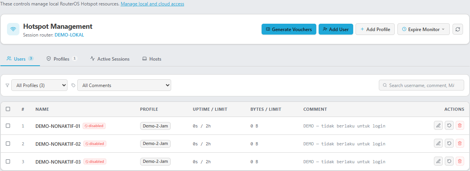
Task: Click the PROFILE column header
Action: coord(149,109)
